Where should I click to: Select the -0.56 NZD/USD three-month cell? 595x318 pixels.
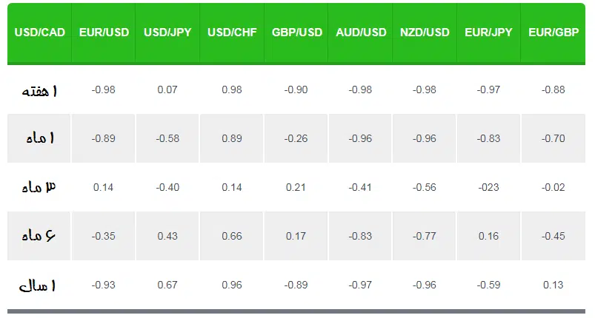425,187
